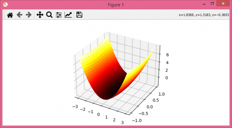Screen dimensions: 232x128
Task: Go forward to the next view
Action: tap(29, 15)
